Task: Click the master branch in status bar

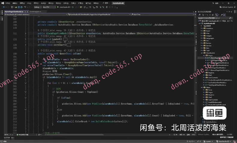Action: 208,141
